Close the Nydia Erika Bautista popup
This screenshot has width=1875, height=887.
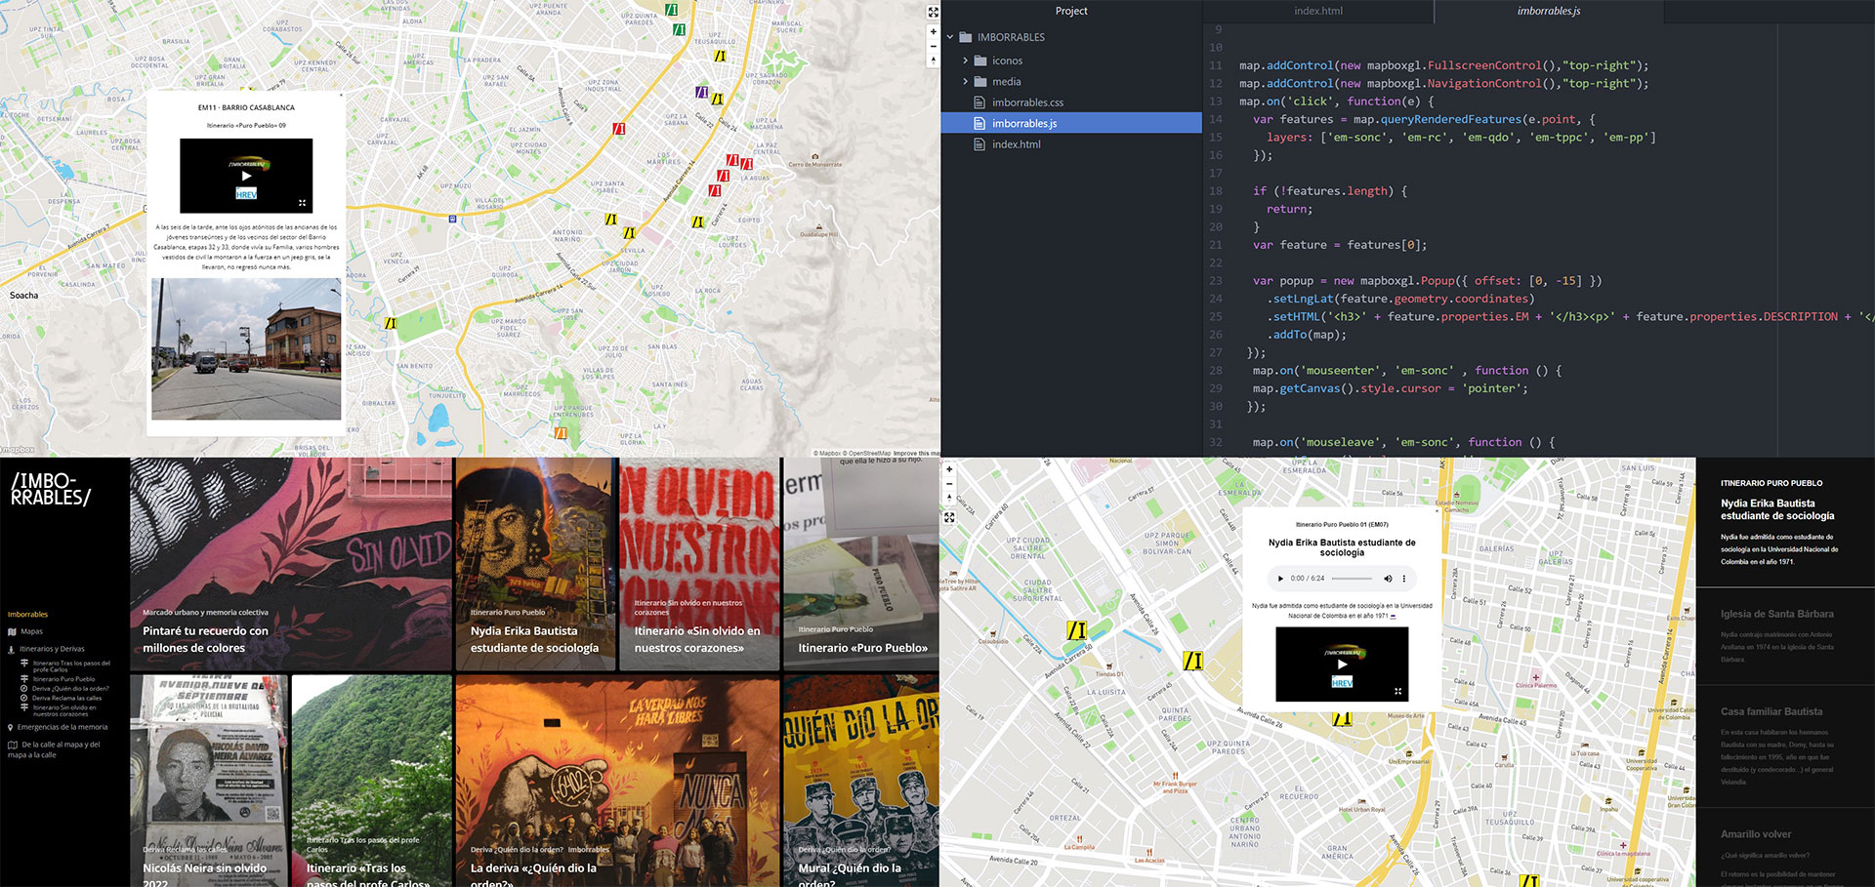pyautogui.click(x=1437, y=511)
